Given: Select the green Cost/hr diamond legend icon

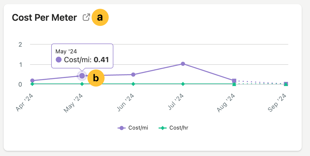Looking at the screenshot, I should (x=163, y=127).
